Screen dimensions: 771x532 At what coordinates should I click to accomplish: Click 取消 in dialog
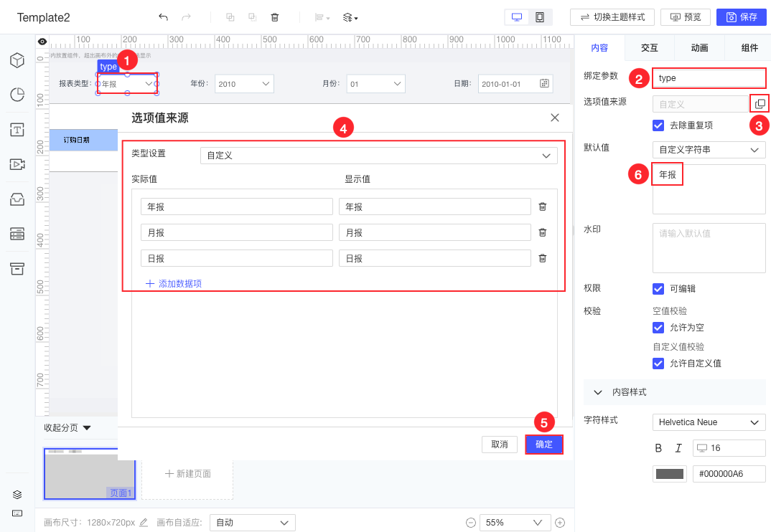pyautogui.click(x=500, y=444)
